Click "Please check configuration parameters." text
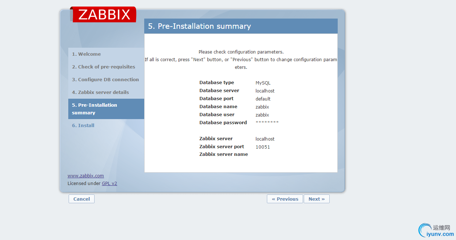Viewport: 456px width, 240px height. tap(241, 52)
